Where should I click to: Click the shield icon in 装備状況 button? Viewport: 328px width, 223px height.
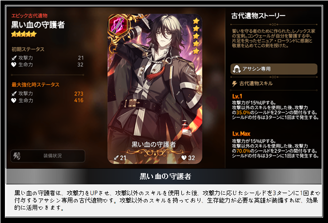click(17, 156)
